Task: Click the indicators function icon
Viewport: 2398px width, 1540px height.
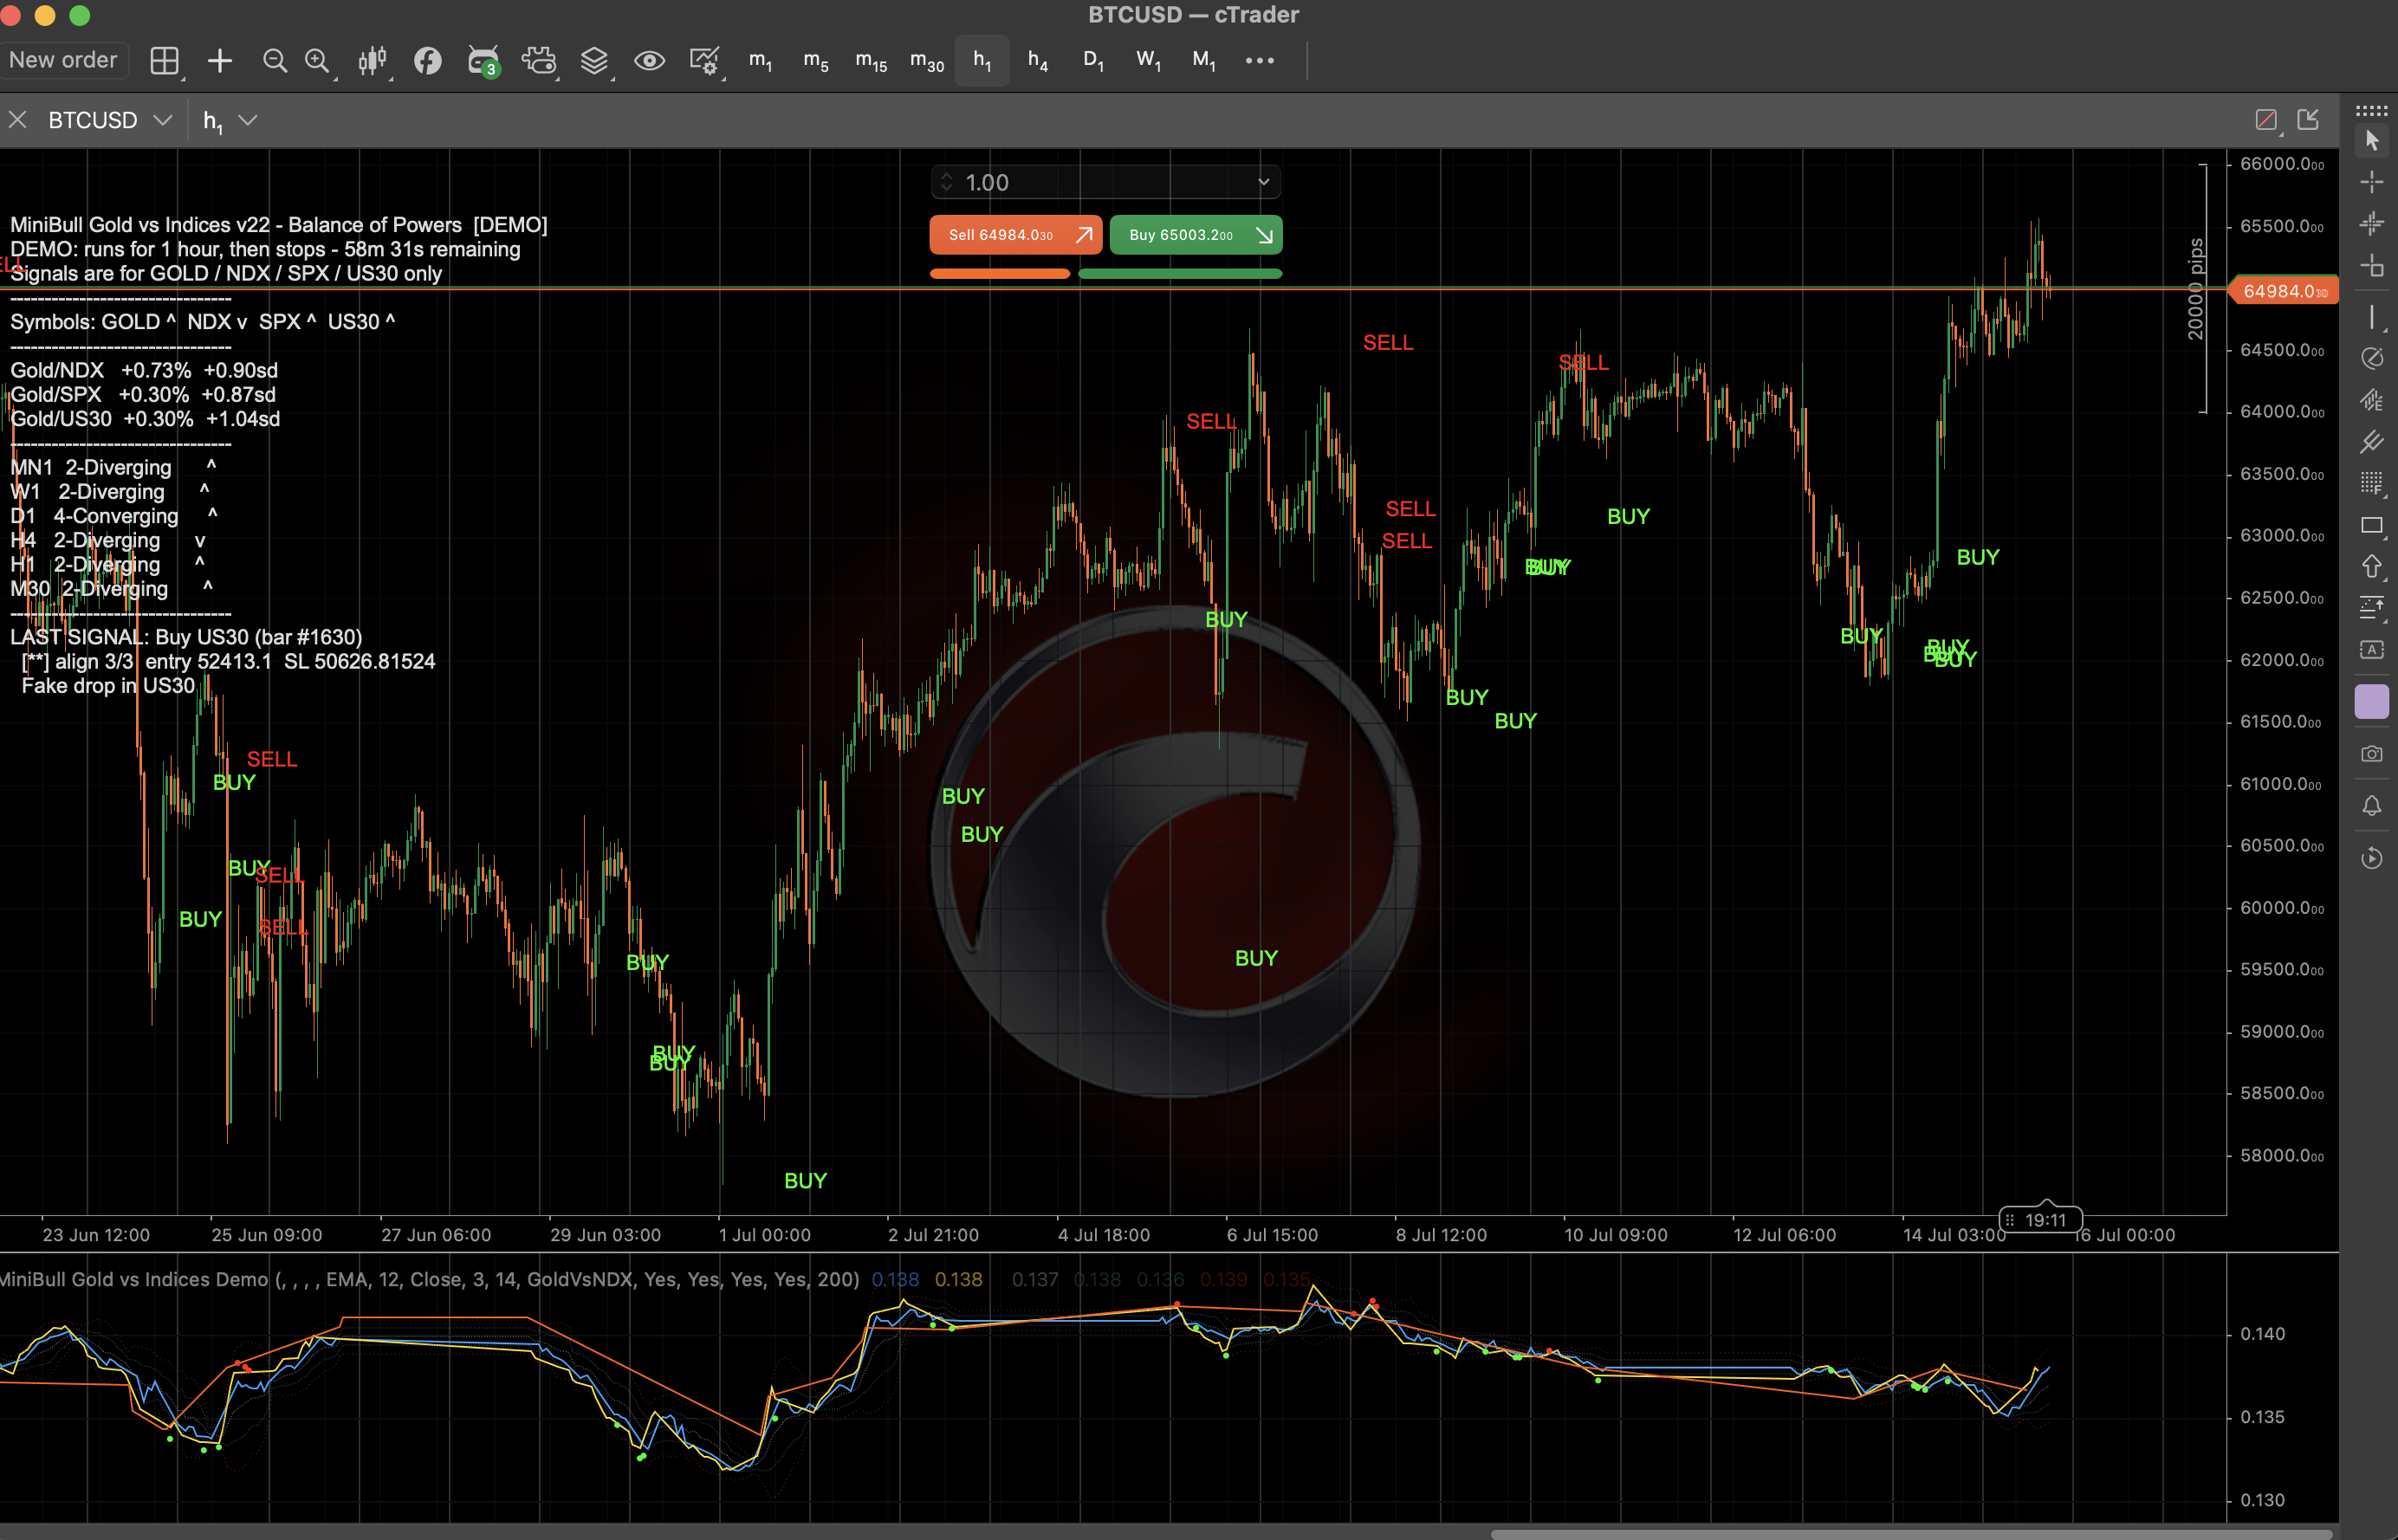Action: [x=428, y=61]
